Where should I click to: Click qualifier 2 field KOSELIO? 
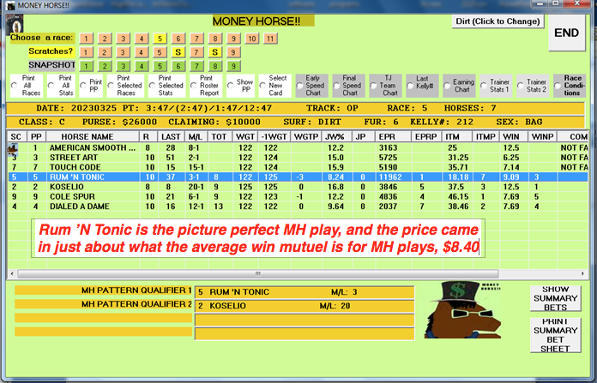(305, 306)
